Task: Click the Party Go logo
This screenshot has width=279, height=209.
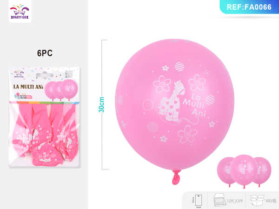Action: click(20, 12)
